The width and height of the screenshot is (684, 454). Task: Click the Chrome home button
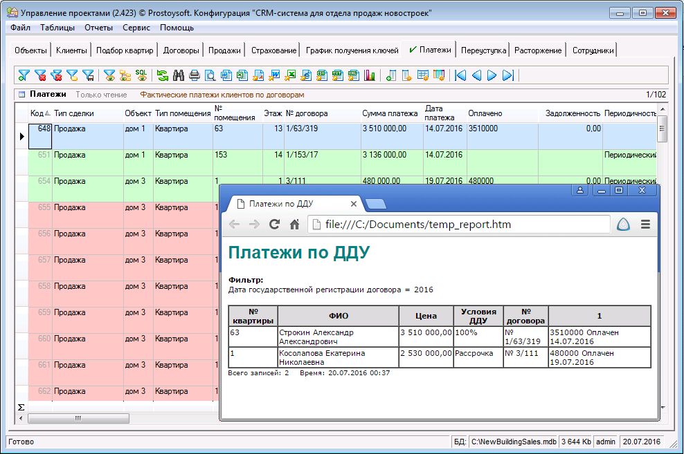pyautogui.click(x=294, y=224)
